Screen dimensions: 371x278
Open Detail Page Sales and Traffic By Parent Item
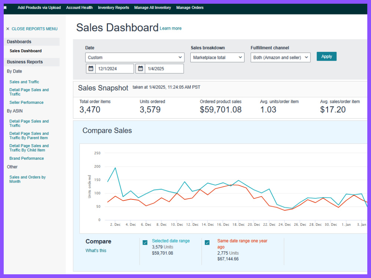coord(29,136)
